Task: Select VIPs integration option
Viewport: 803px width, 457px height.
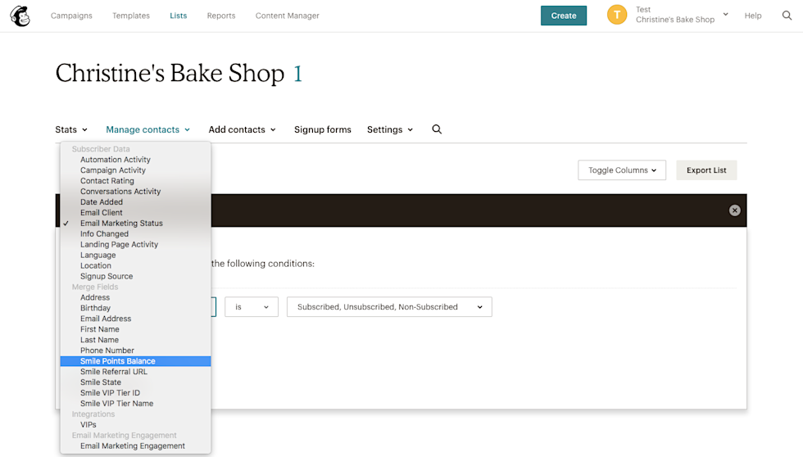Action: (x=135, y=425)
